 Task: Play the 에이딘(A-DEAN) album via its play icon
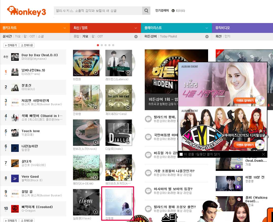point(95,177)
